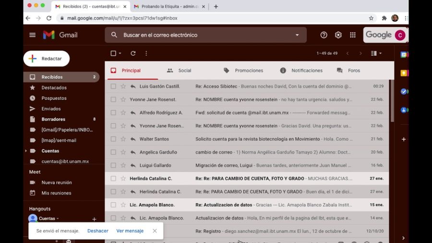The width and height of the screenshot is (432, 243).
Task: Bookmark this page with star icon
Action: pos(371,18)
